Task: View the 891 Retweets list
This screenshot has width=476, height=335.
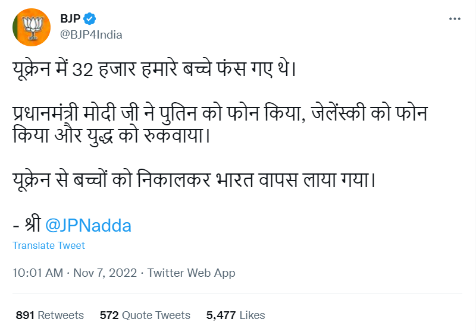Action: click(50, 315)
